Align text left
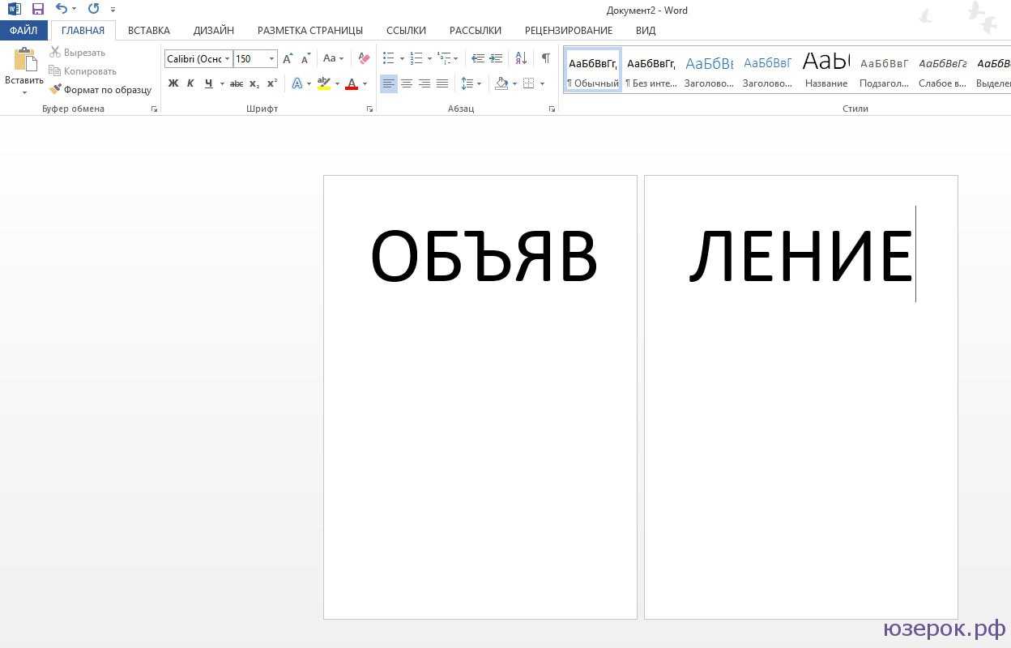 coord(389,83)
